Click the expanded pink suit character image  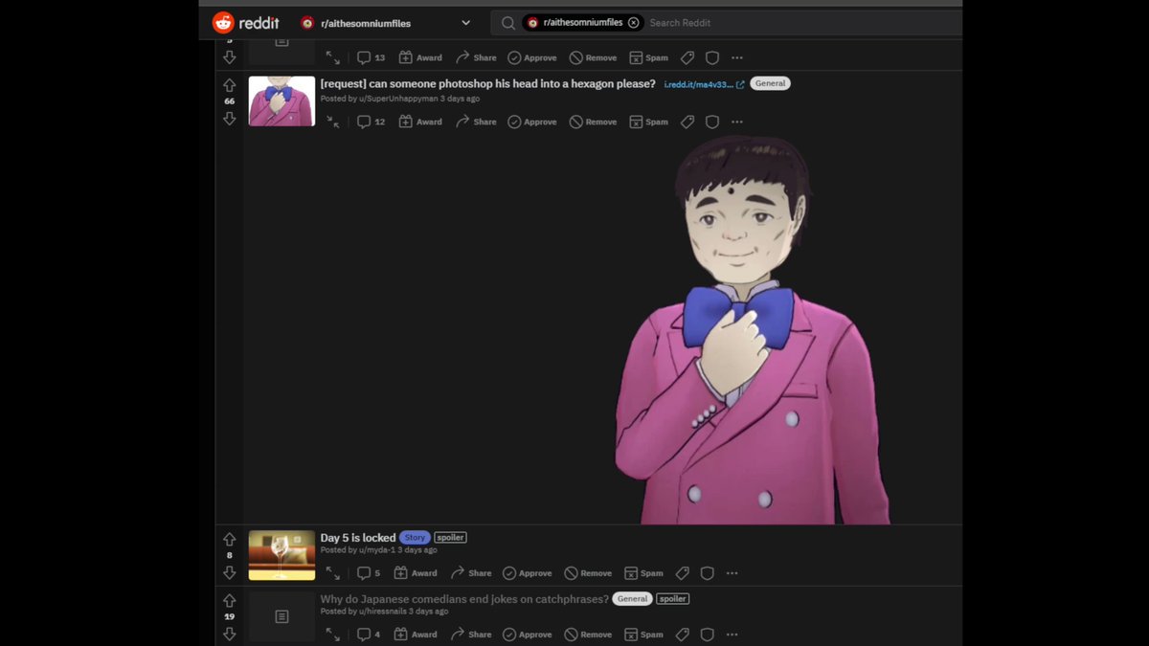(755, 330)
